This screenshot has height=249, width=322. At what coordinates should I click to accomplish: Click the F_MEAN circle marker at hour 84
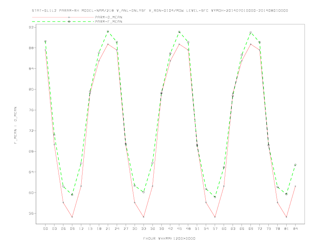[295, 165]
